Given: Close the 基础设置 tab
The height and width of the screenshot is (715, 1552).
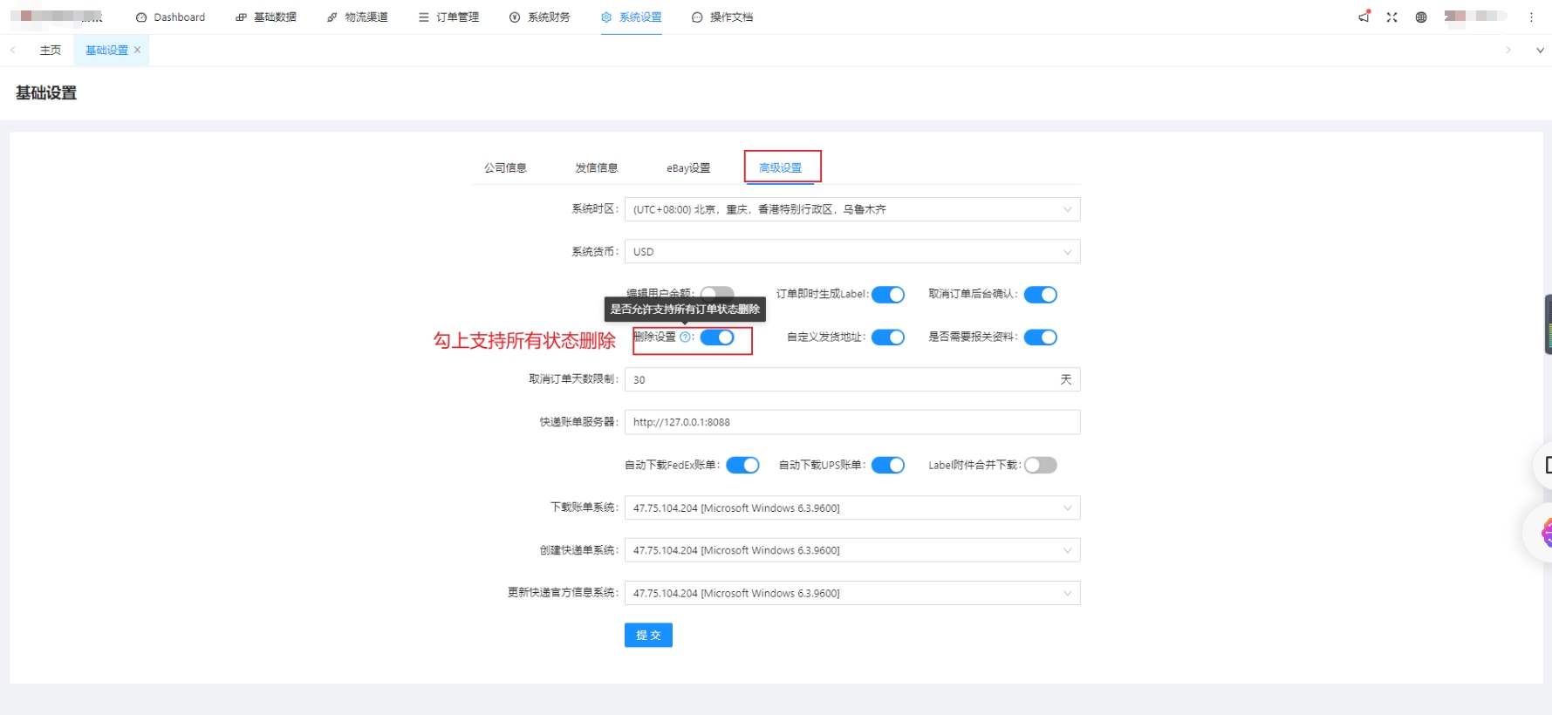Looking at the screenshot, I should [x=137, y=51].
